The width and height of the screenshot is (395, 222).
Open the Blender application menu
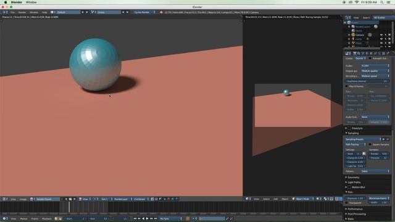(x=17, y=2)
